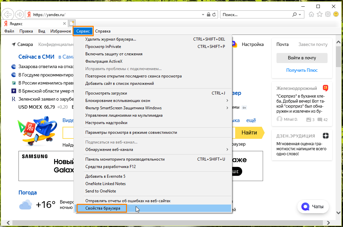Image resolution: width=343 pixels, height=227 pixels.
Task: Select Включить защиту от слежения
Action: [153, 54]
